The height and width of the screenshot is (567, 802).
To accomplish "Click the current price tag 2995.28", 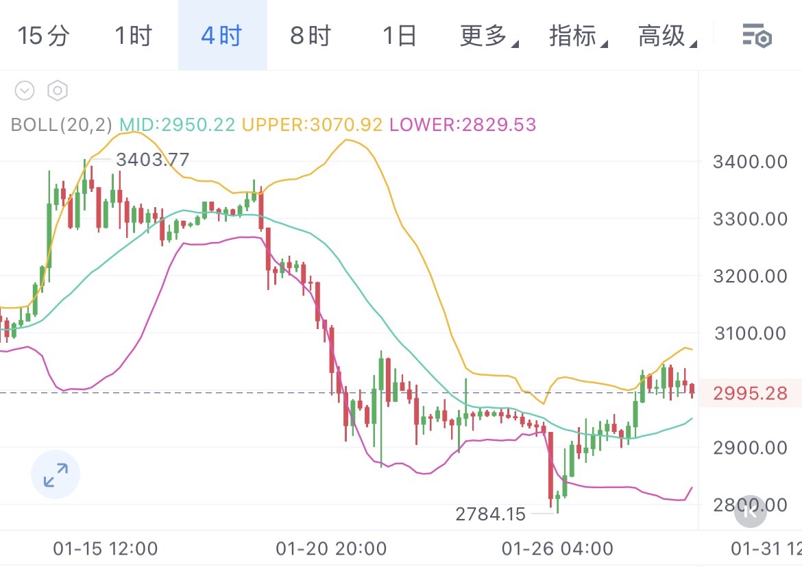I will [750, 394].
